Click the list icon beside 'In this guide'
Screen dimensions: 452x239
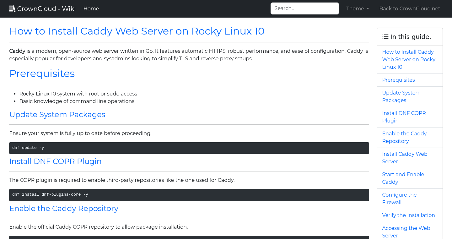coord(385,36)
